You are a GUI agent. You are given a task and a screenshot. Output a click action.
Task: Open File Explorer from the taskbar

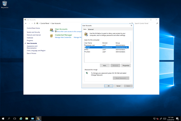pyautogui.click(x=27, y=118)
